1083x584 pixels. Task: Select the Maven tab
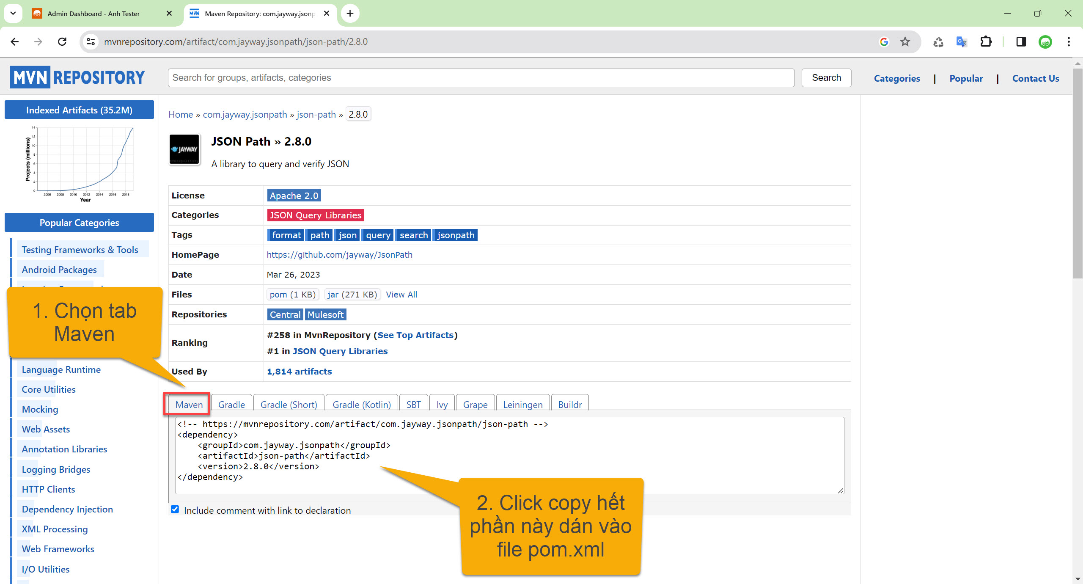tap(189, 404)
